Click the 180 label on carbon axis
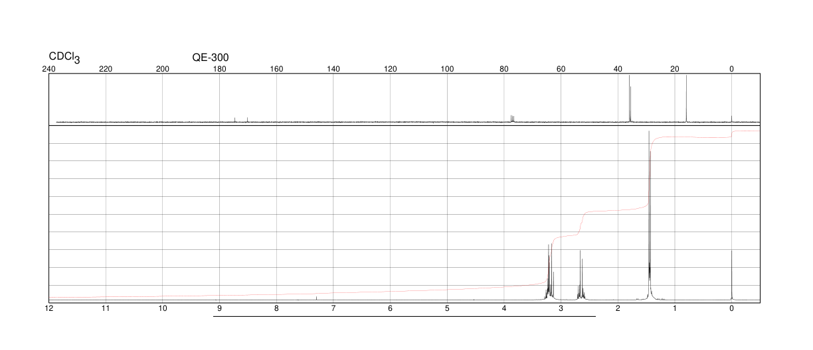Image resolution: width=813 pixels, height=350 pixels. click(219, 69)
